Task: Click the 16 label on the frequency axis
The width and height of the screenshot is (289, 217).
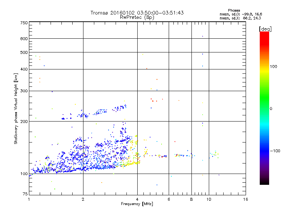Action: pos(246,199)
